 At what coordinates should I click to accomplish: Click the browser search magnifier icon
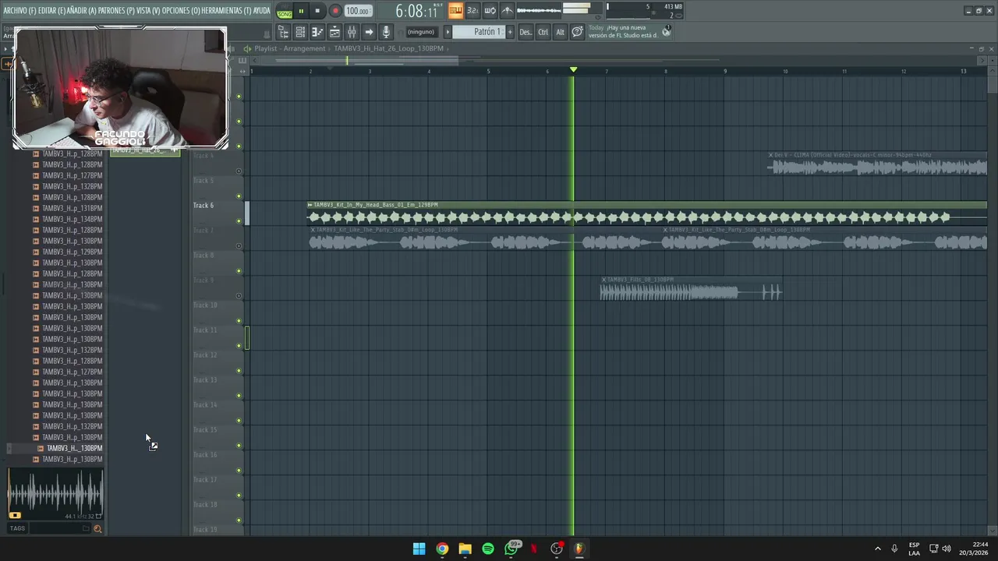97,528
